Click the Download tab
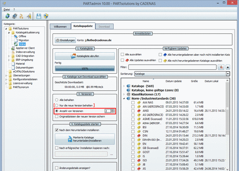This screenshot has height=171, width=239. [104, 26]
